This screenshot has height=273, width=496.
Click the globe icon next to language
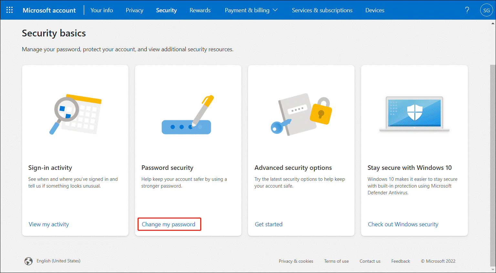coord(28,261)
